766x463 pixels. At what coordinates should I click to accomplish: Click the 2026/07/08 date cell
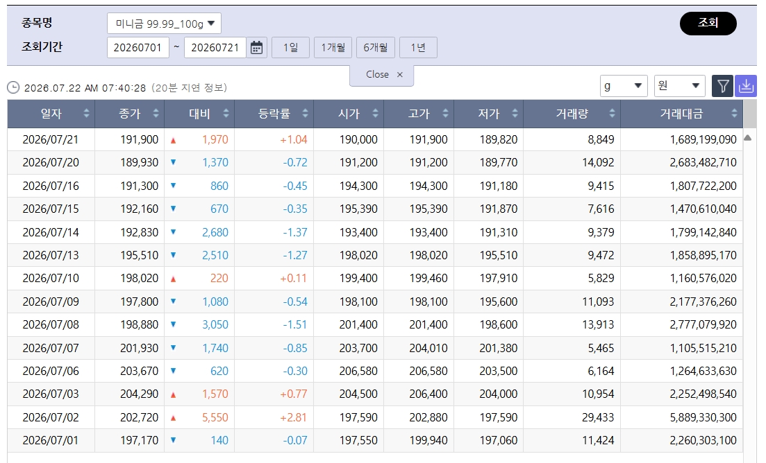[51, 324]
